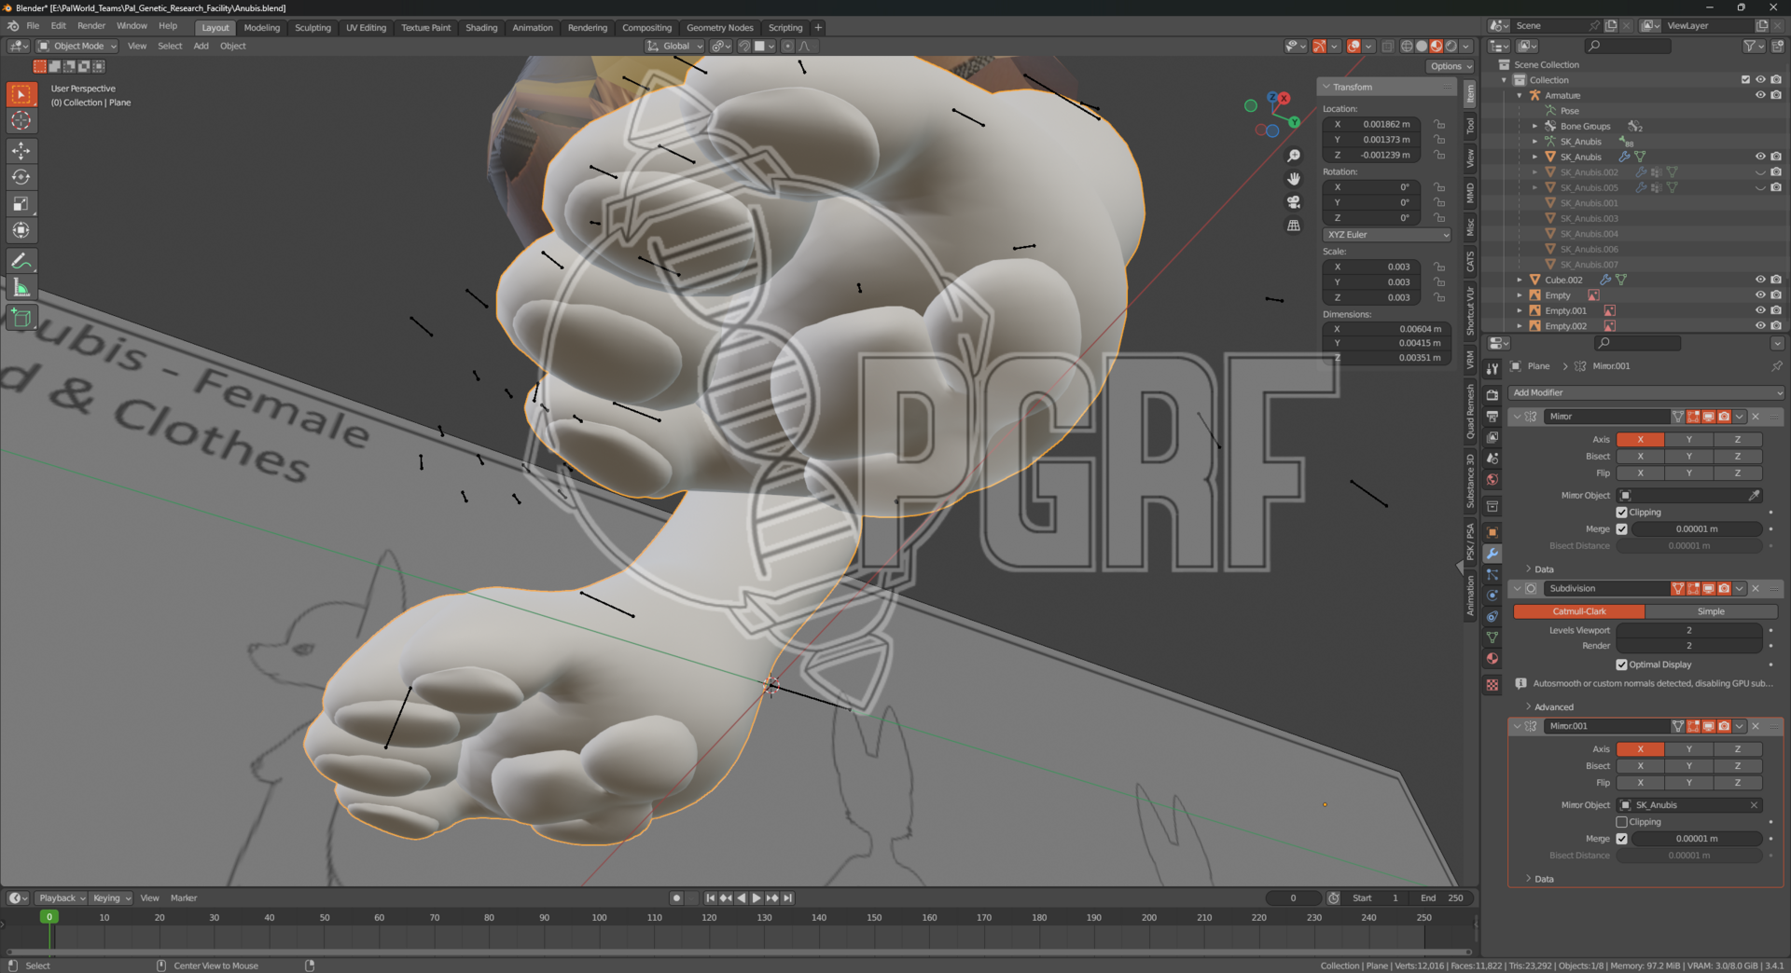Click the Mirror.001 Merge distance field

click(1697, 839)
